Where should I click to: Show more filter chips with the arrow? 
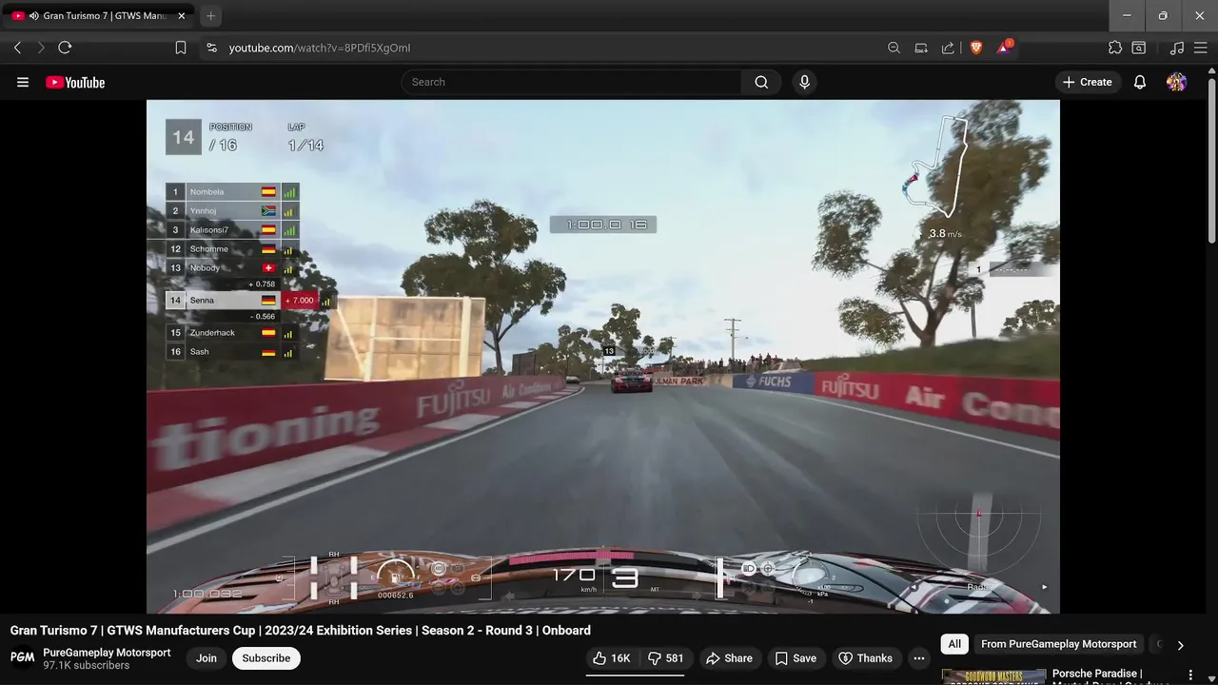point(1180,645)
